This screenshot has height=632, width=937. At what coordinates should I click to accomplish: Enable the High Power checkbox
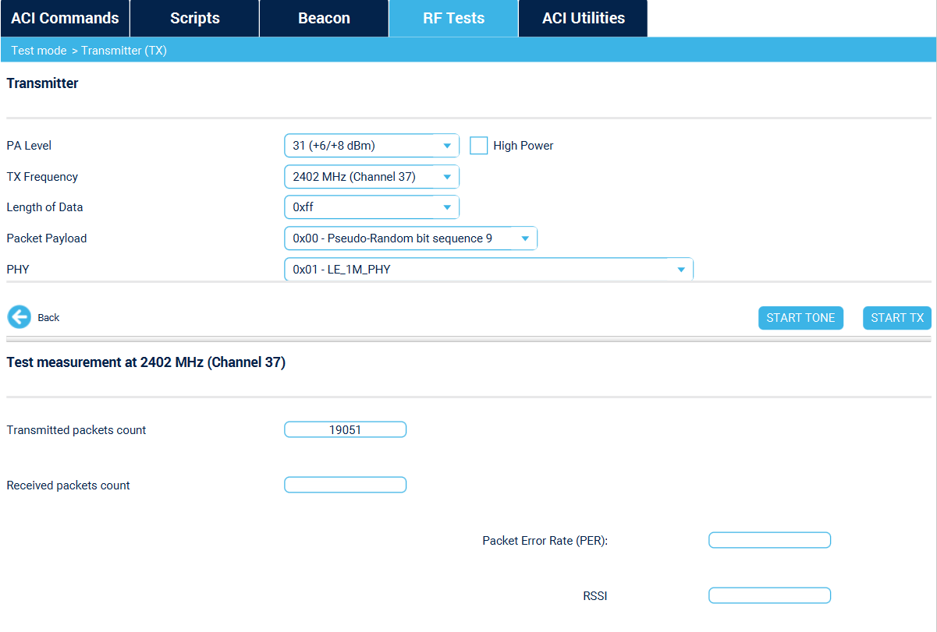[x=478, y=145]
